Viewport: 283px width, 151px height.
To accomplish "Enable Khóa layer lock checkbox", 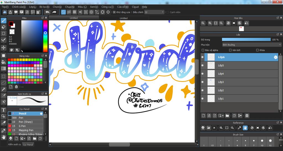I will pos(257,50).
